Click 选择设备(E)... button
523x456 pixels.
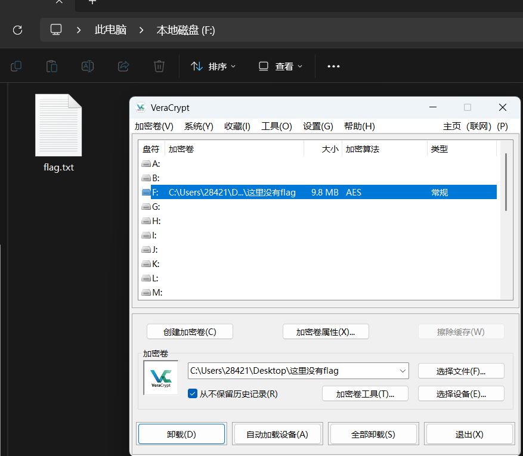pos(461,393)
